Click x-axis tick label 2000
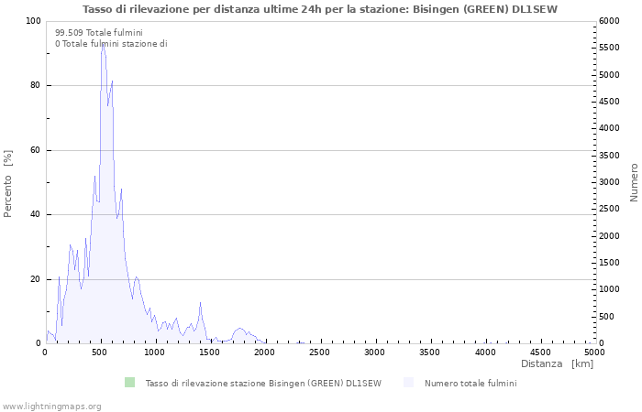The width and height of the screenshot is (642, 412). click(264, 352)
